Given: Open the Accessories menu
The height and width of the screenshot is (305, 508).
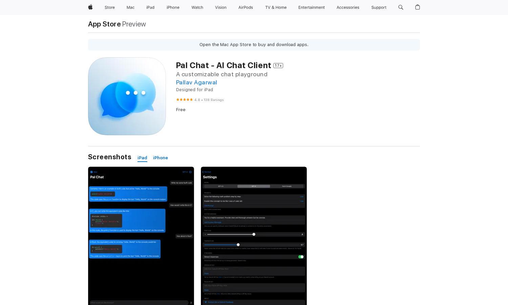Looking at the screenshot, I should coord(348,7).
